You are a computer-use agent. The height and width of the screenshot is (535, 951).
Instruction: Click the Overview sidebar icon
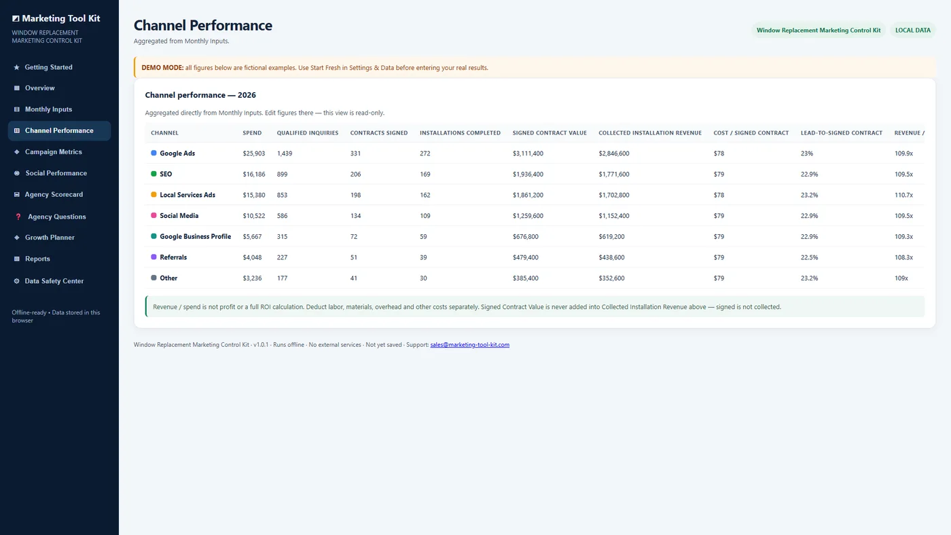click(x=17, y=88)
